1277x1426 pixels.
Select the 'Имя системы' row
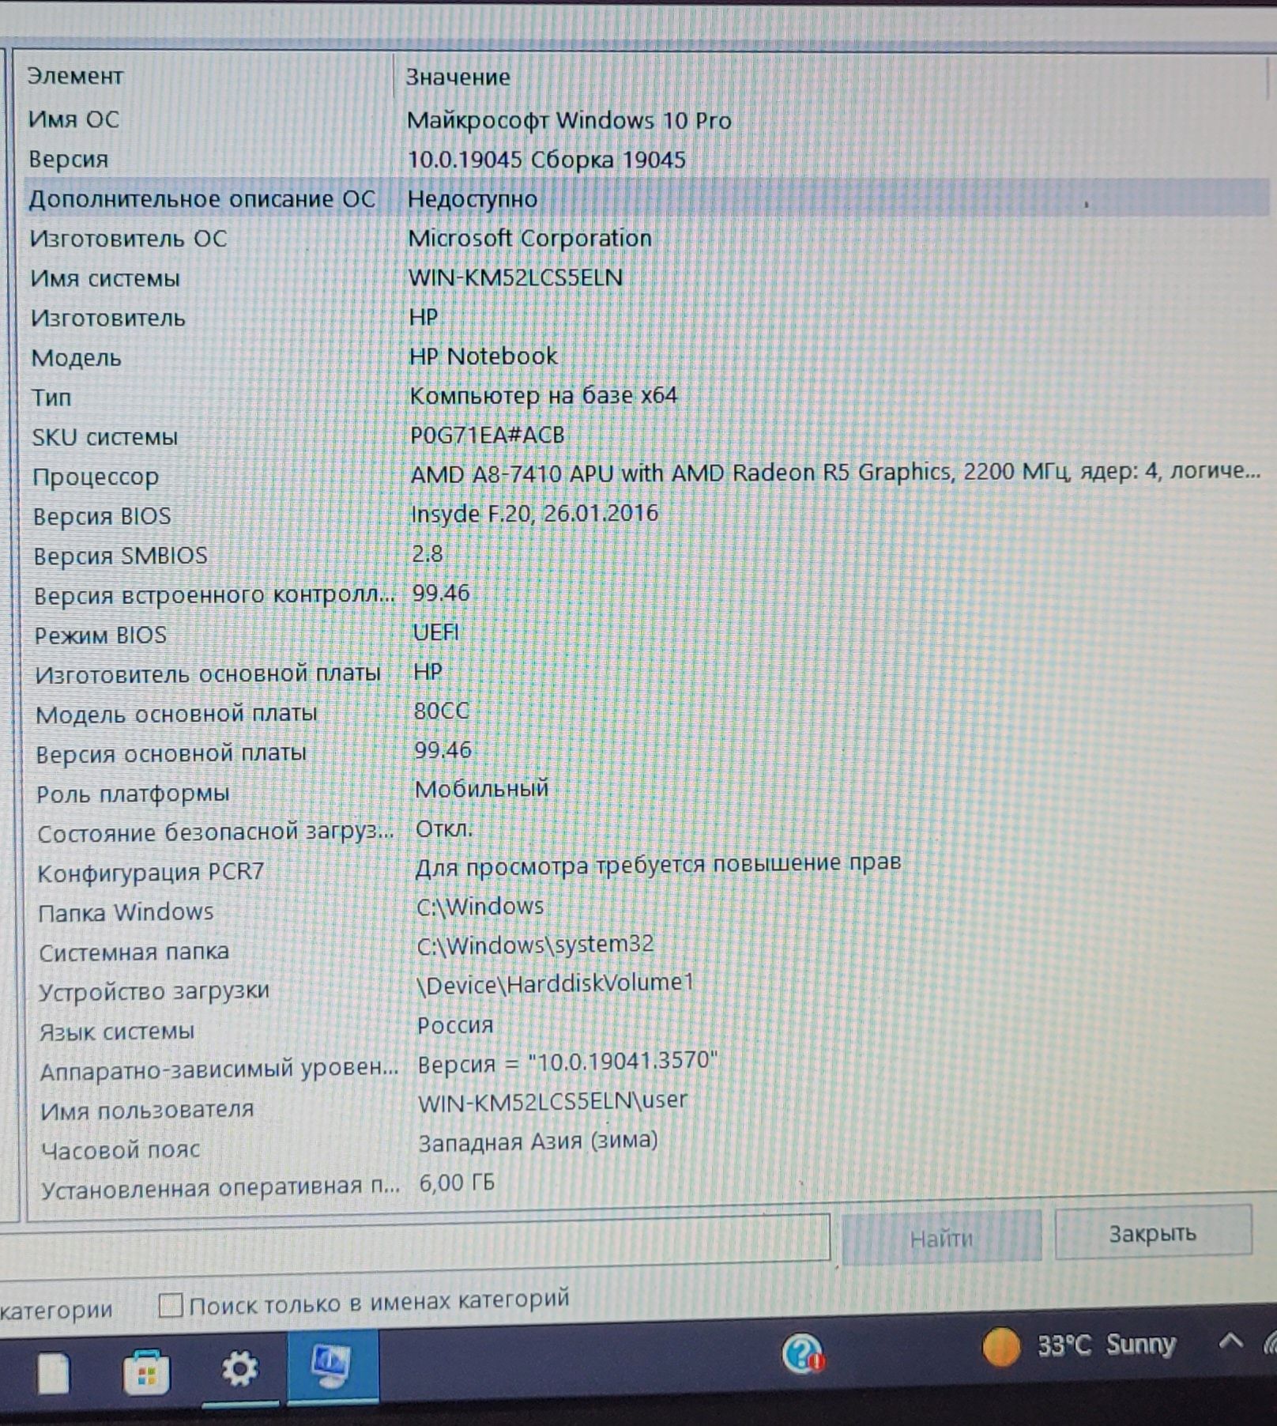pos(646,277)
